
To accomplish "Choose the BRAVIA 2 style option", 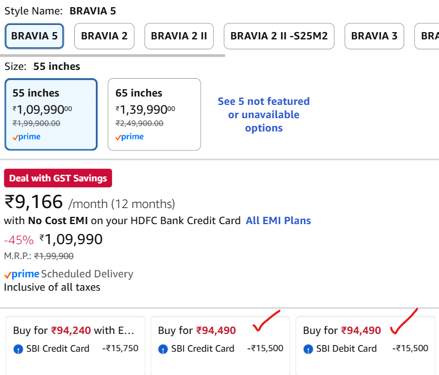I will (104, 36).
